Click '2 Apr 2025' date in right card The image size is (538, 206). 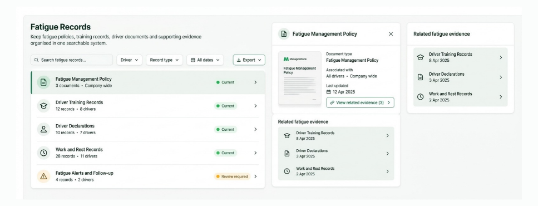(439, 100)
